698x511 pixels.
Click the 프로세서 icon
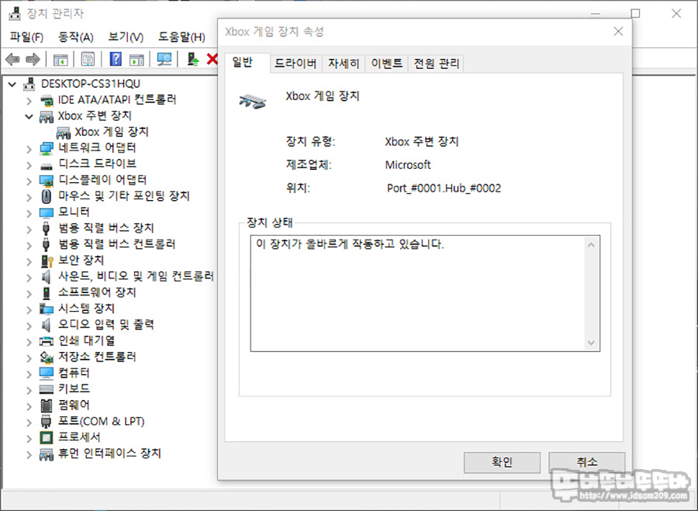[x=47, y=437]
